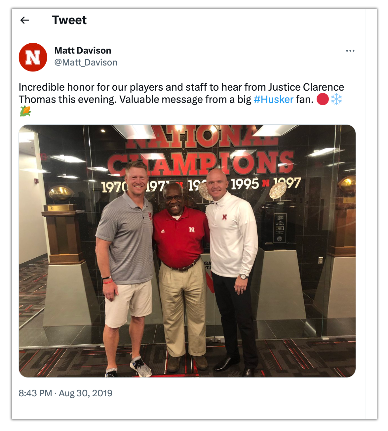Select the Tweet page heading
388x431 pixels.
point(69,20)
